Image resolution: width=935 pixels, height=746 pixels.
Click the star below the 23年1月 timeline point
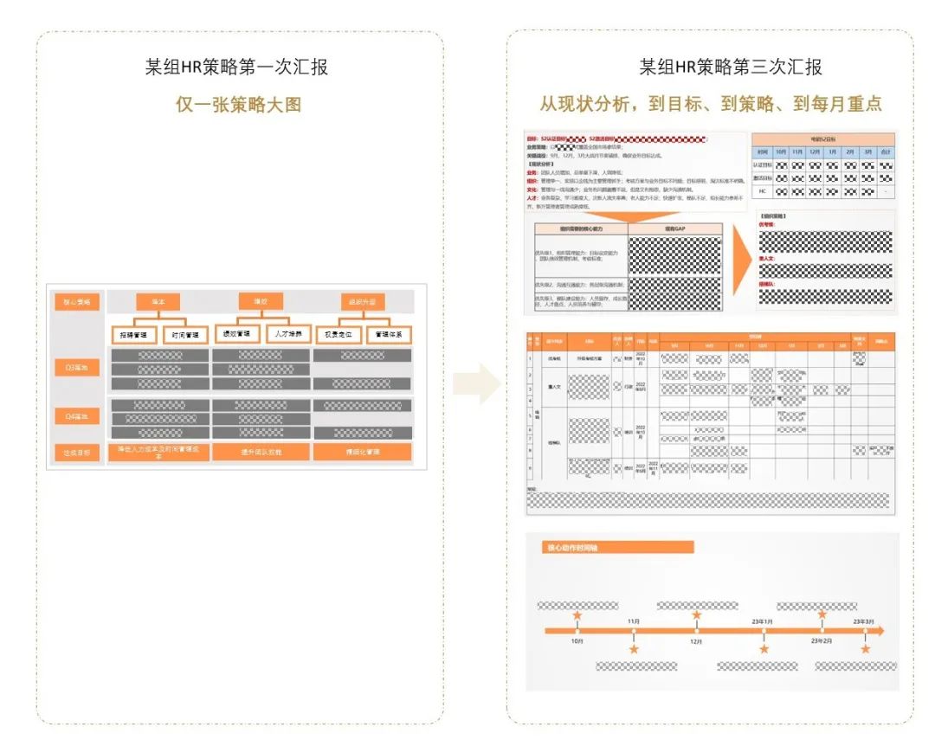click(764, 649)
